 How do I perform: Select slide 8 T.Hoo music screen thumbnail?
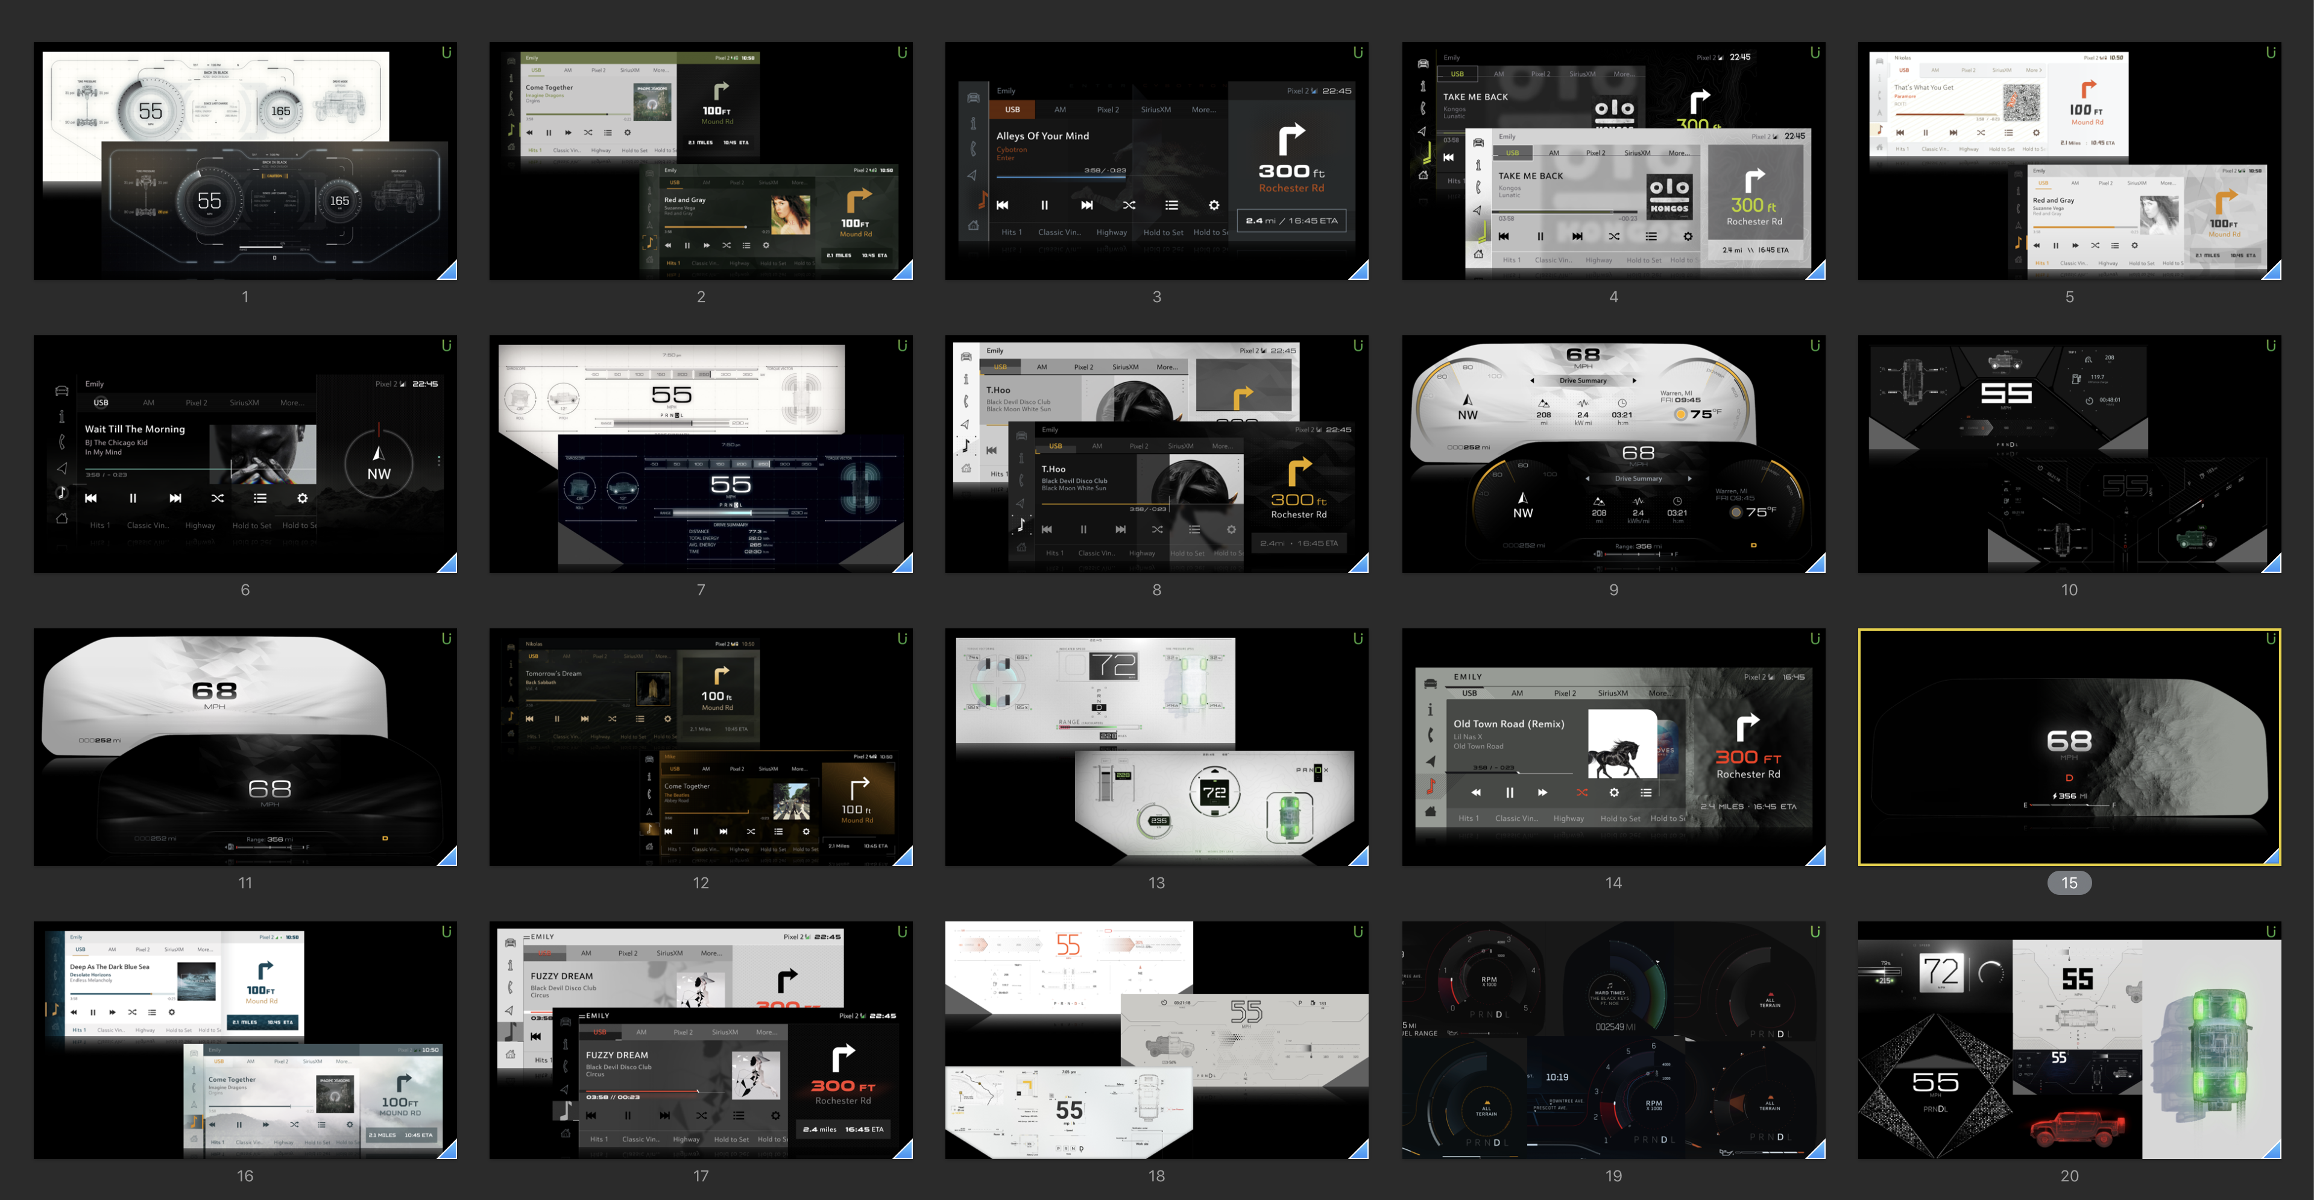[x=1156, y=453]
